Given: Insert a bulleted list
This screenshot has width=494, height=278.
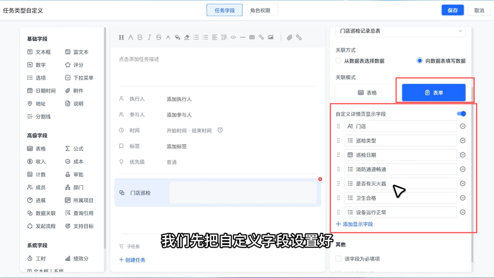Looking at the screenshot, I should [205, 37].
